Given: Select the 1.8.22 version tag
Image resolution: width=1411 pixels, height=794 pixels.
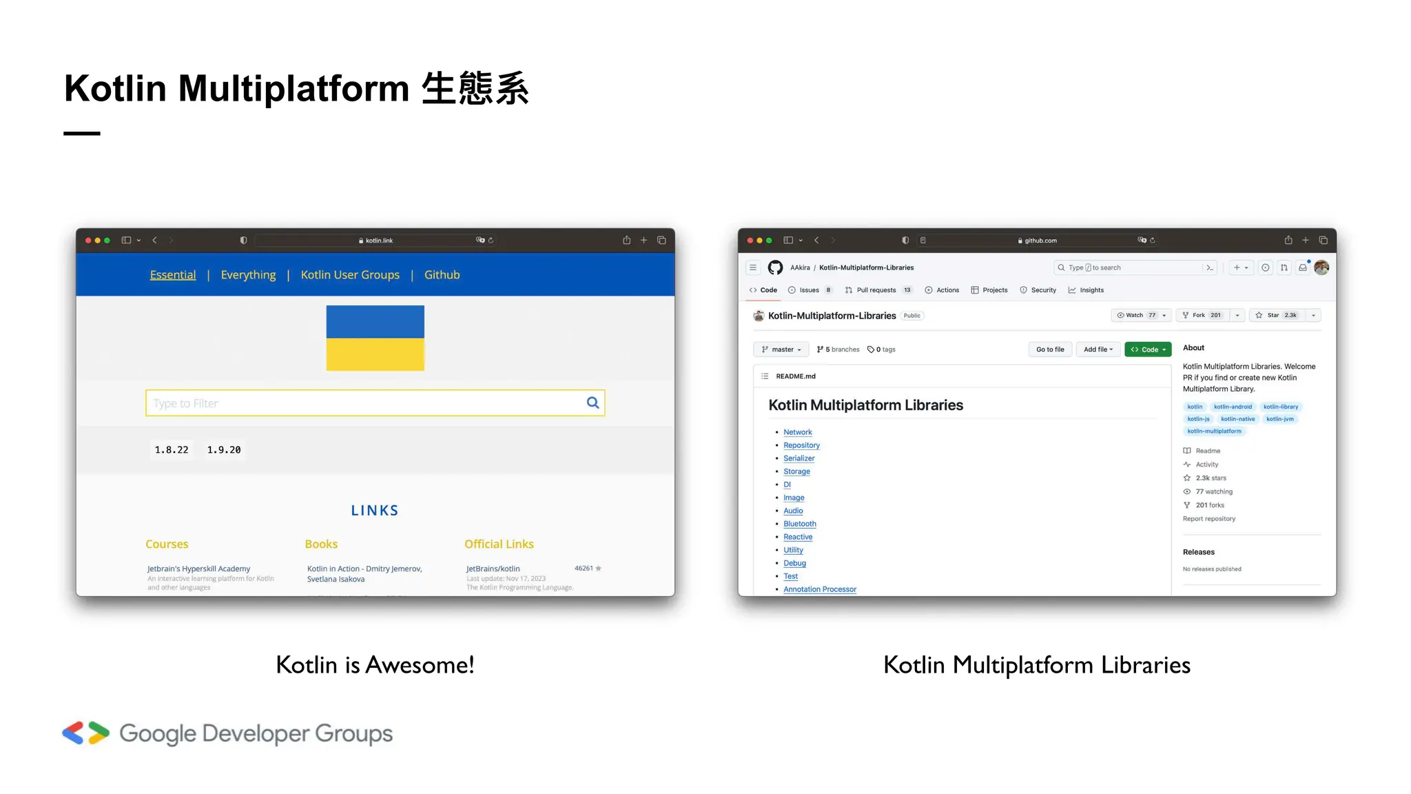Looking at the screenshot, I should click(172, 449).
